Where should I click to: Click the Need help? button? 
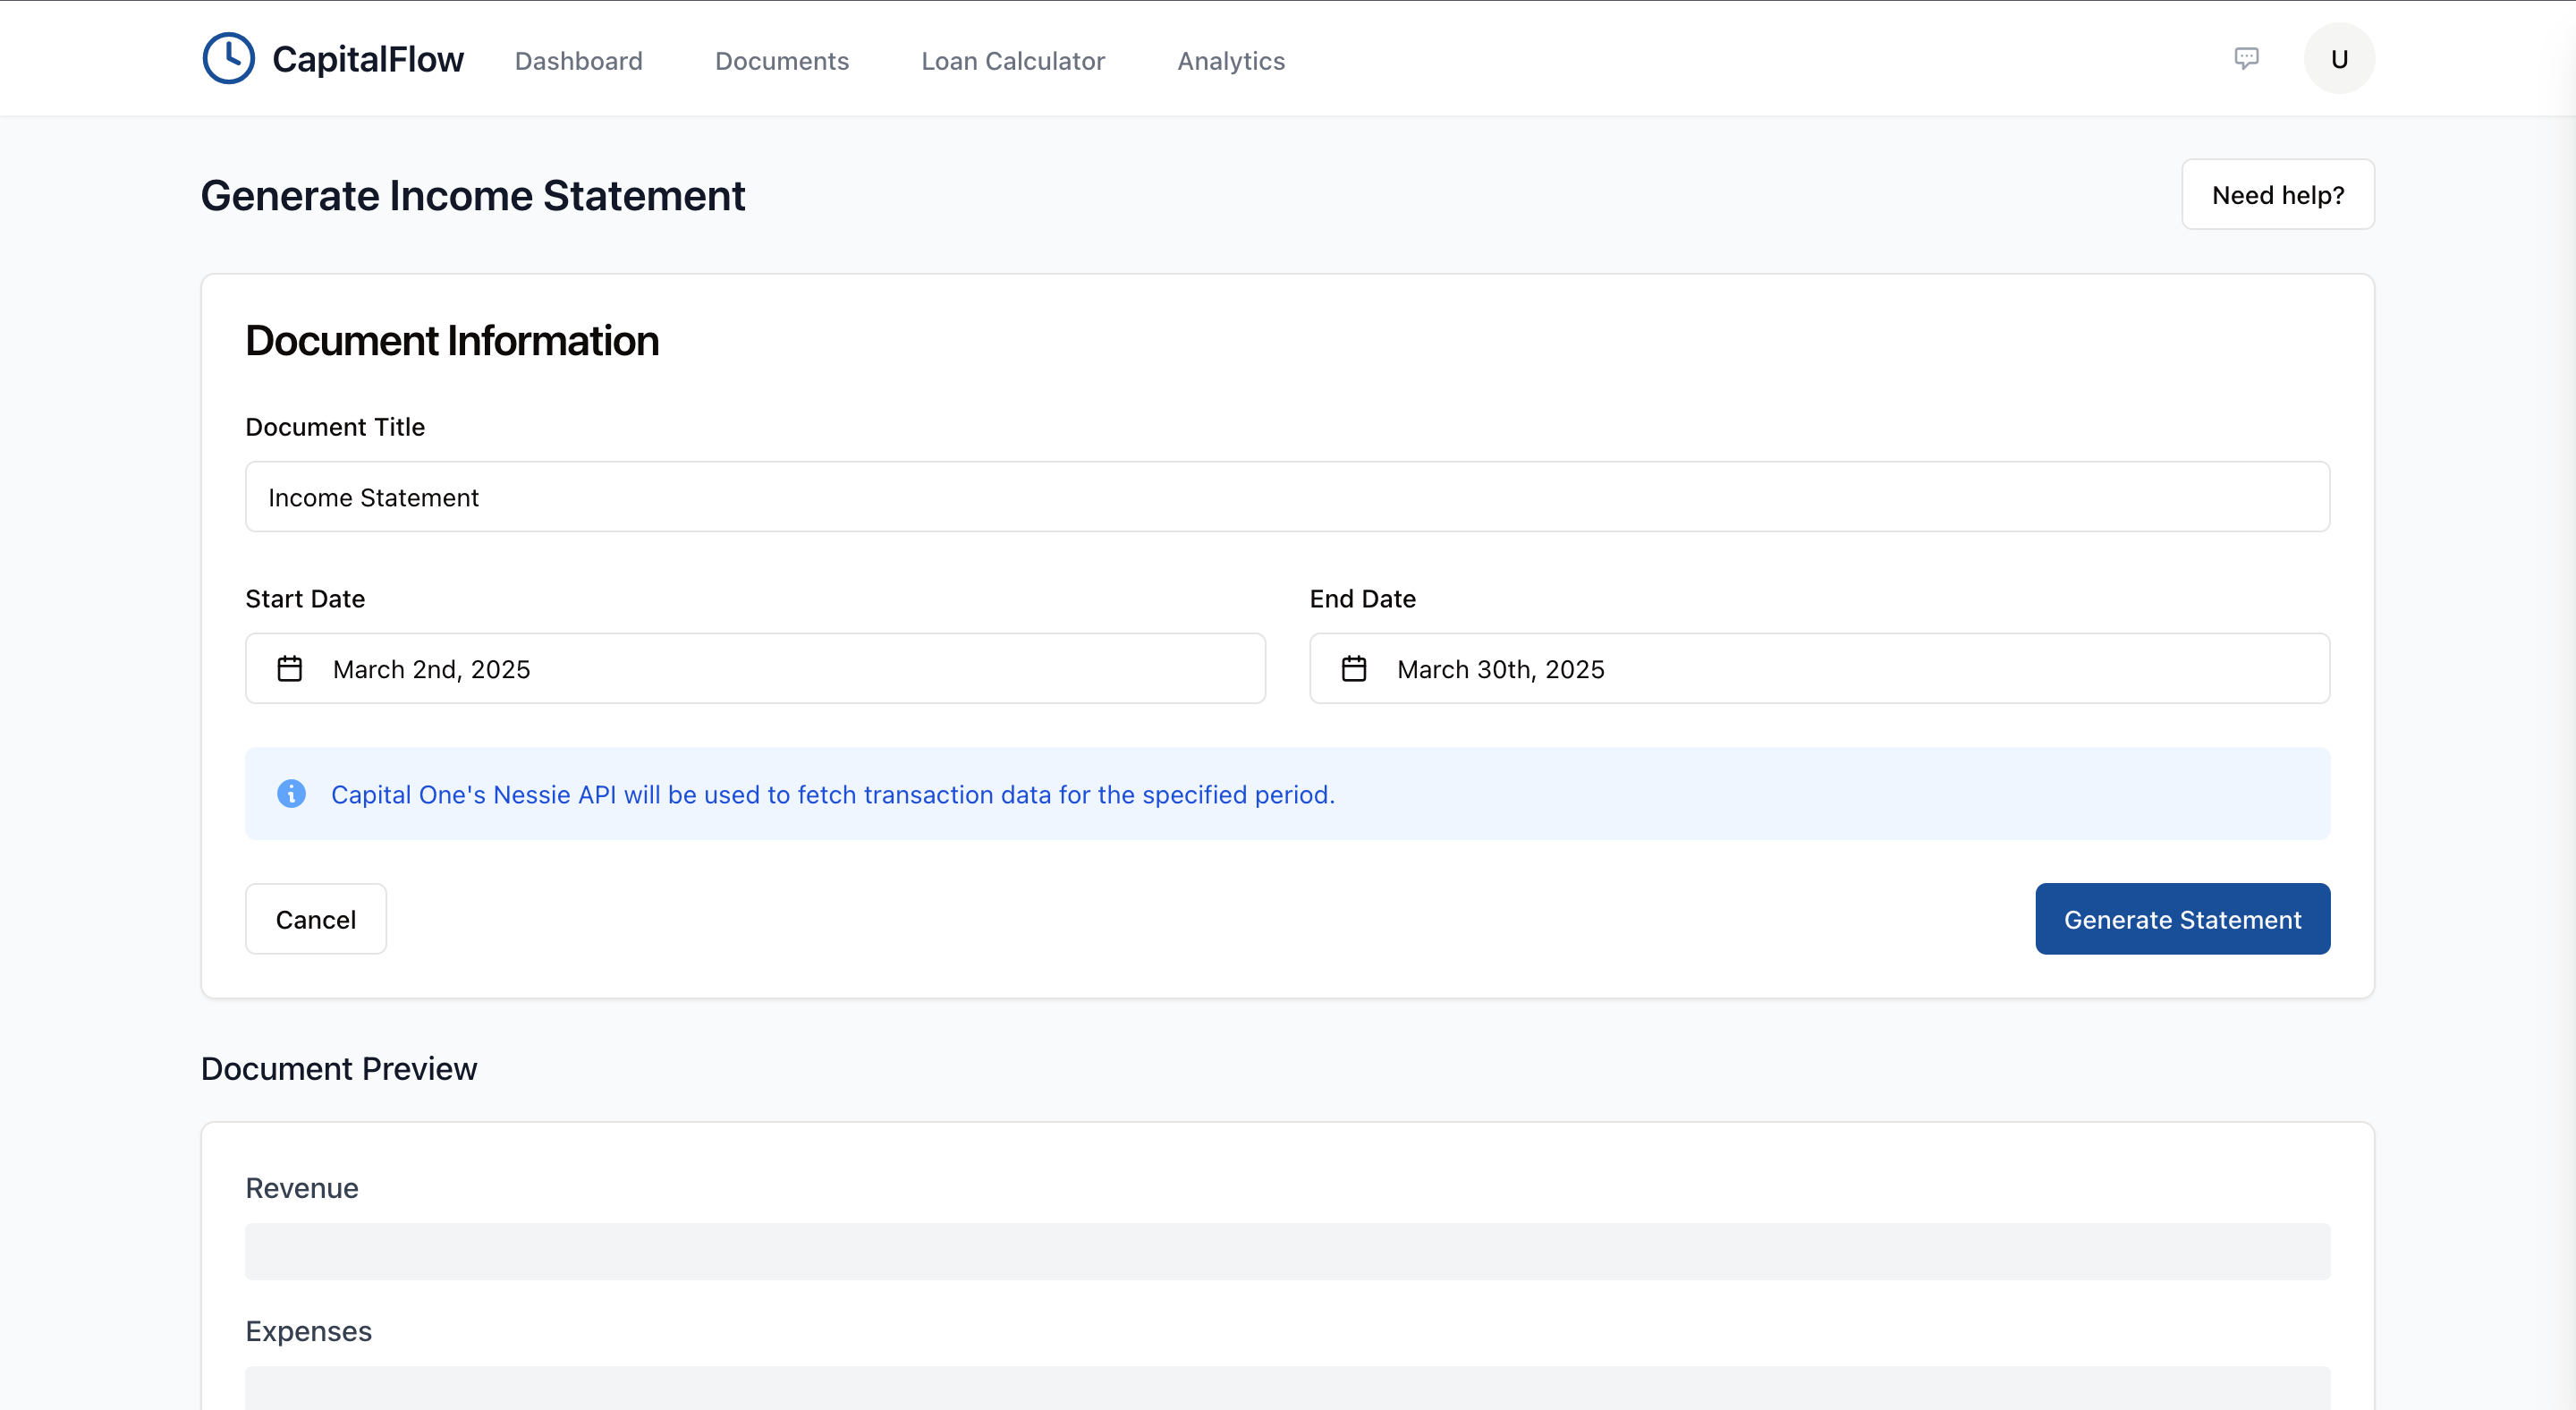[x=2277, y=195]
